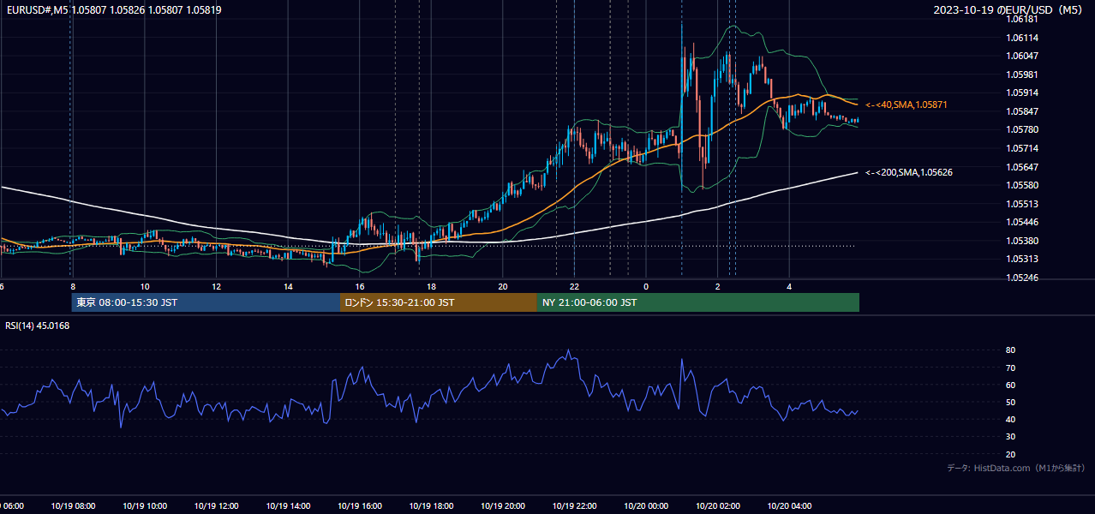The image size is (1095, 514).
Task: Click price axis label 1.06047
Action: click(1023, 56)
